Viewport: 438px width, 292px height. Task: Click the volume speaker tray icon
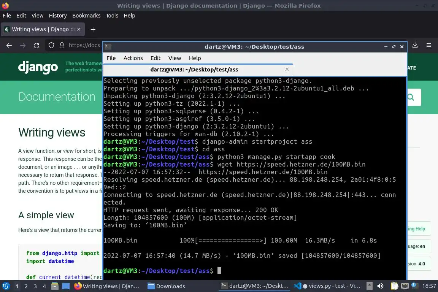coord(381,286)
